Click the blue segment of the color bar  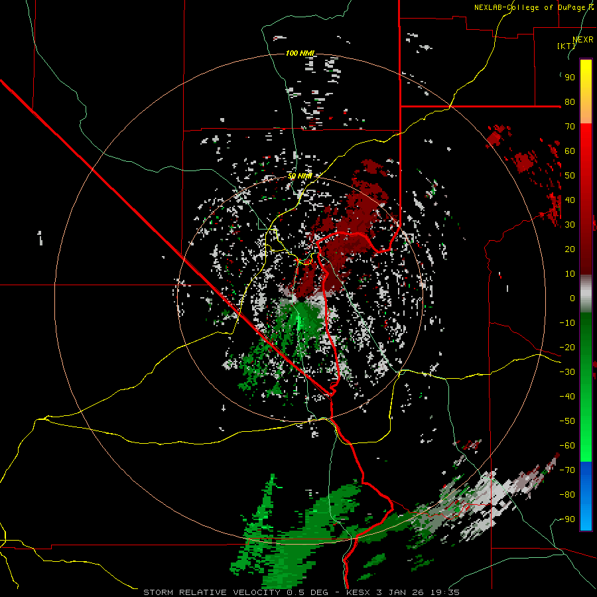click(x=586, y=496)
